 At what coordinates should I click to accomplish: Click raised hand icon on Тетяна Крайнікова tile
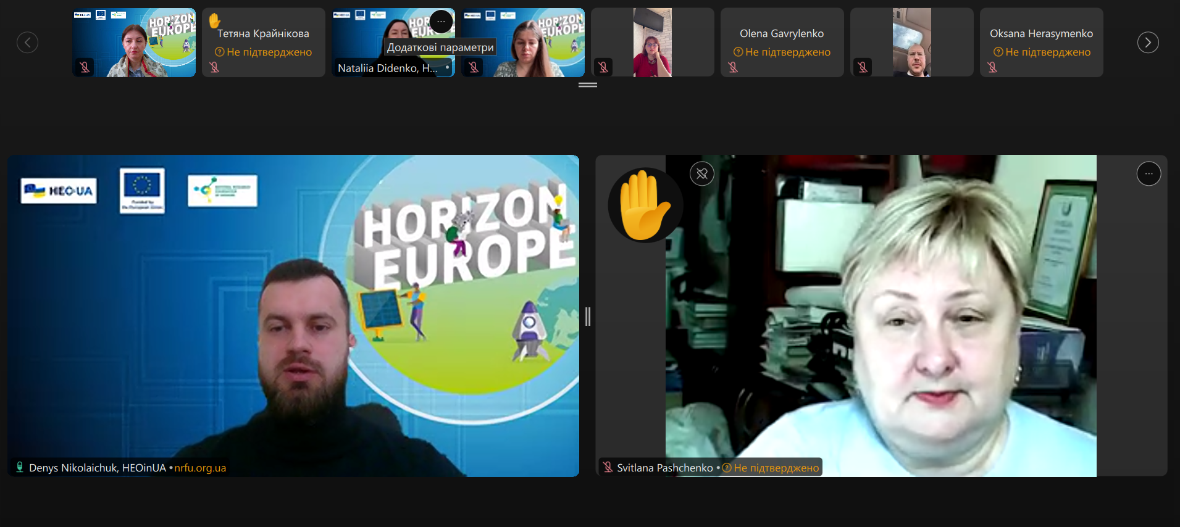coord(214,20)
